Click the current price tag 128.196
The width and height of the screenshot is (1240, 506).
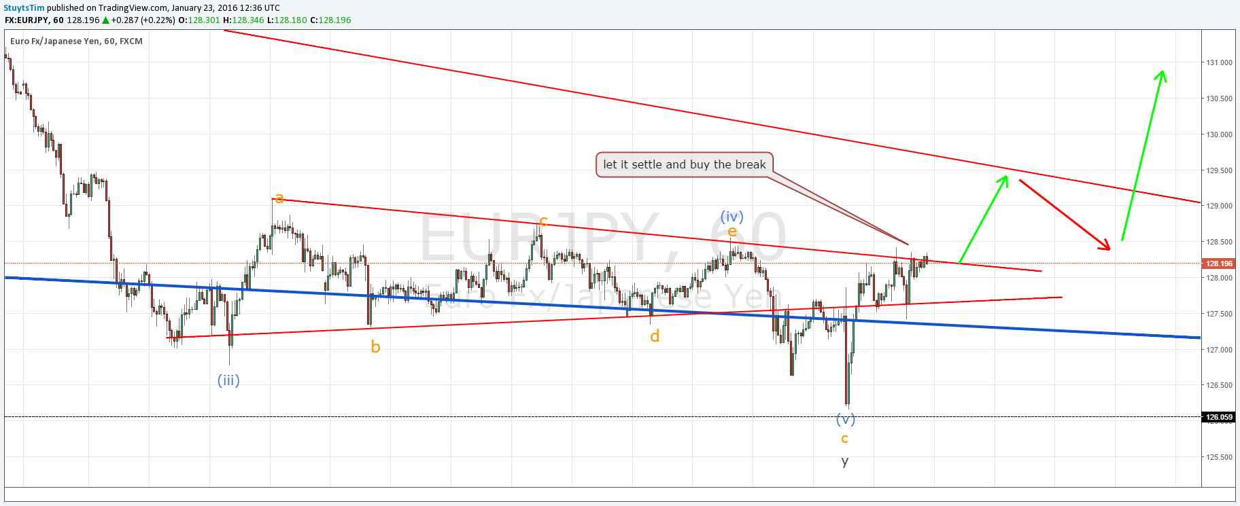(1219, 264)
